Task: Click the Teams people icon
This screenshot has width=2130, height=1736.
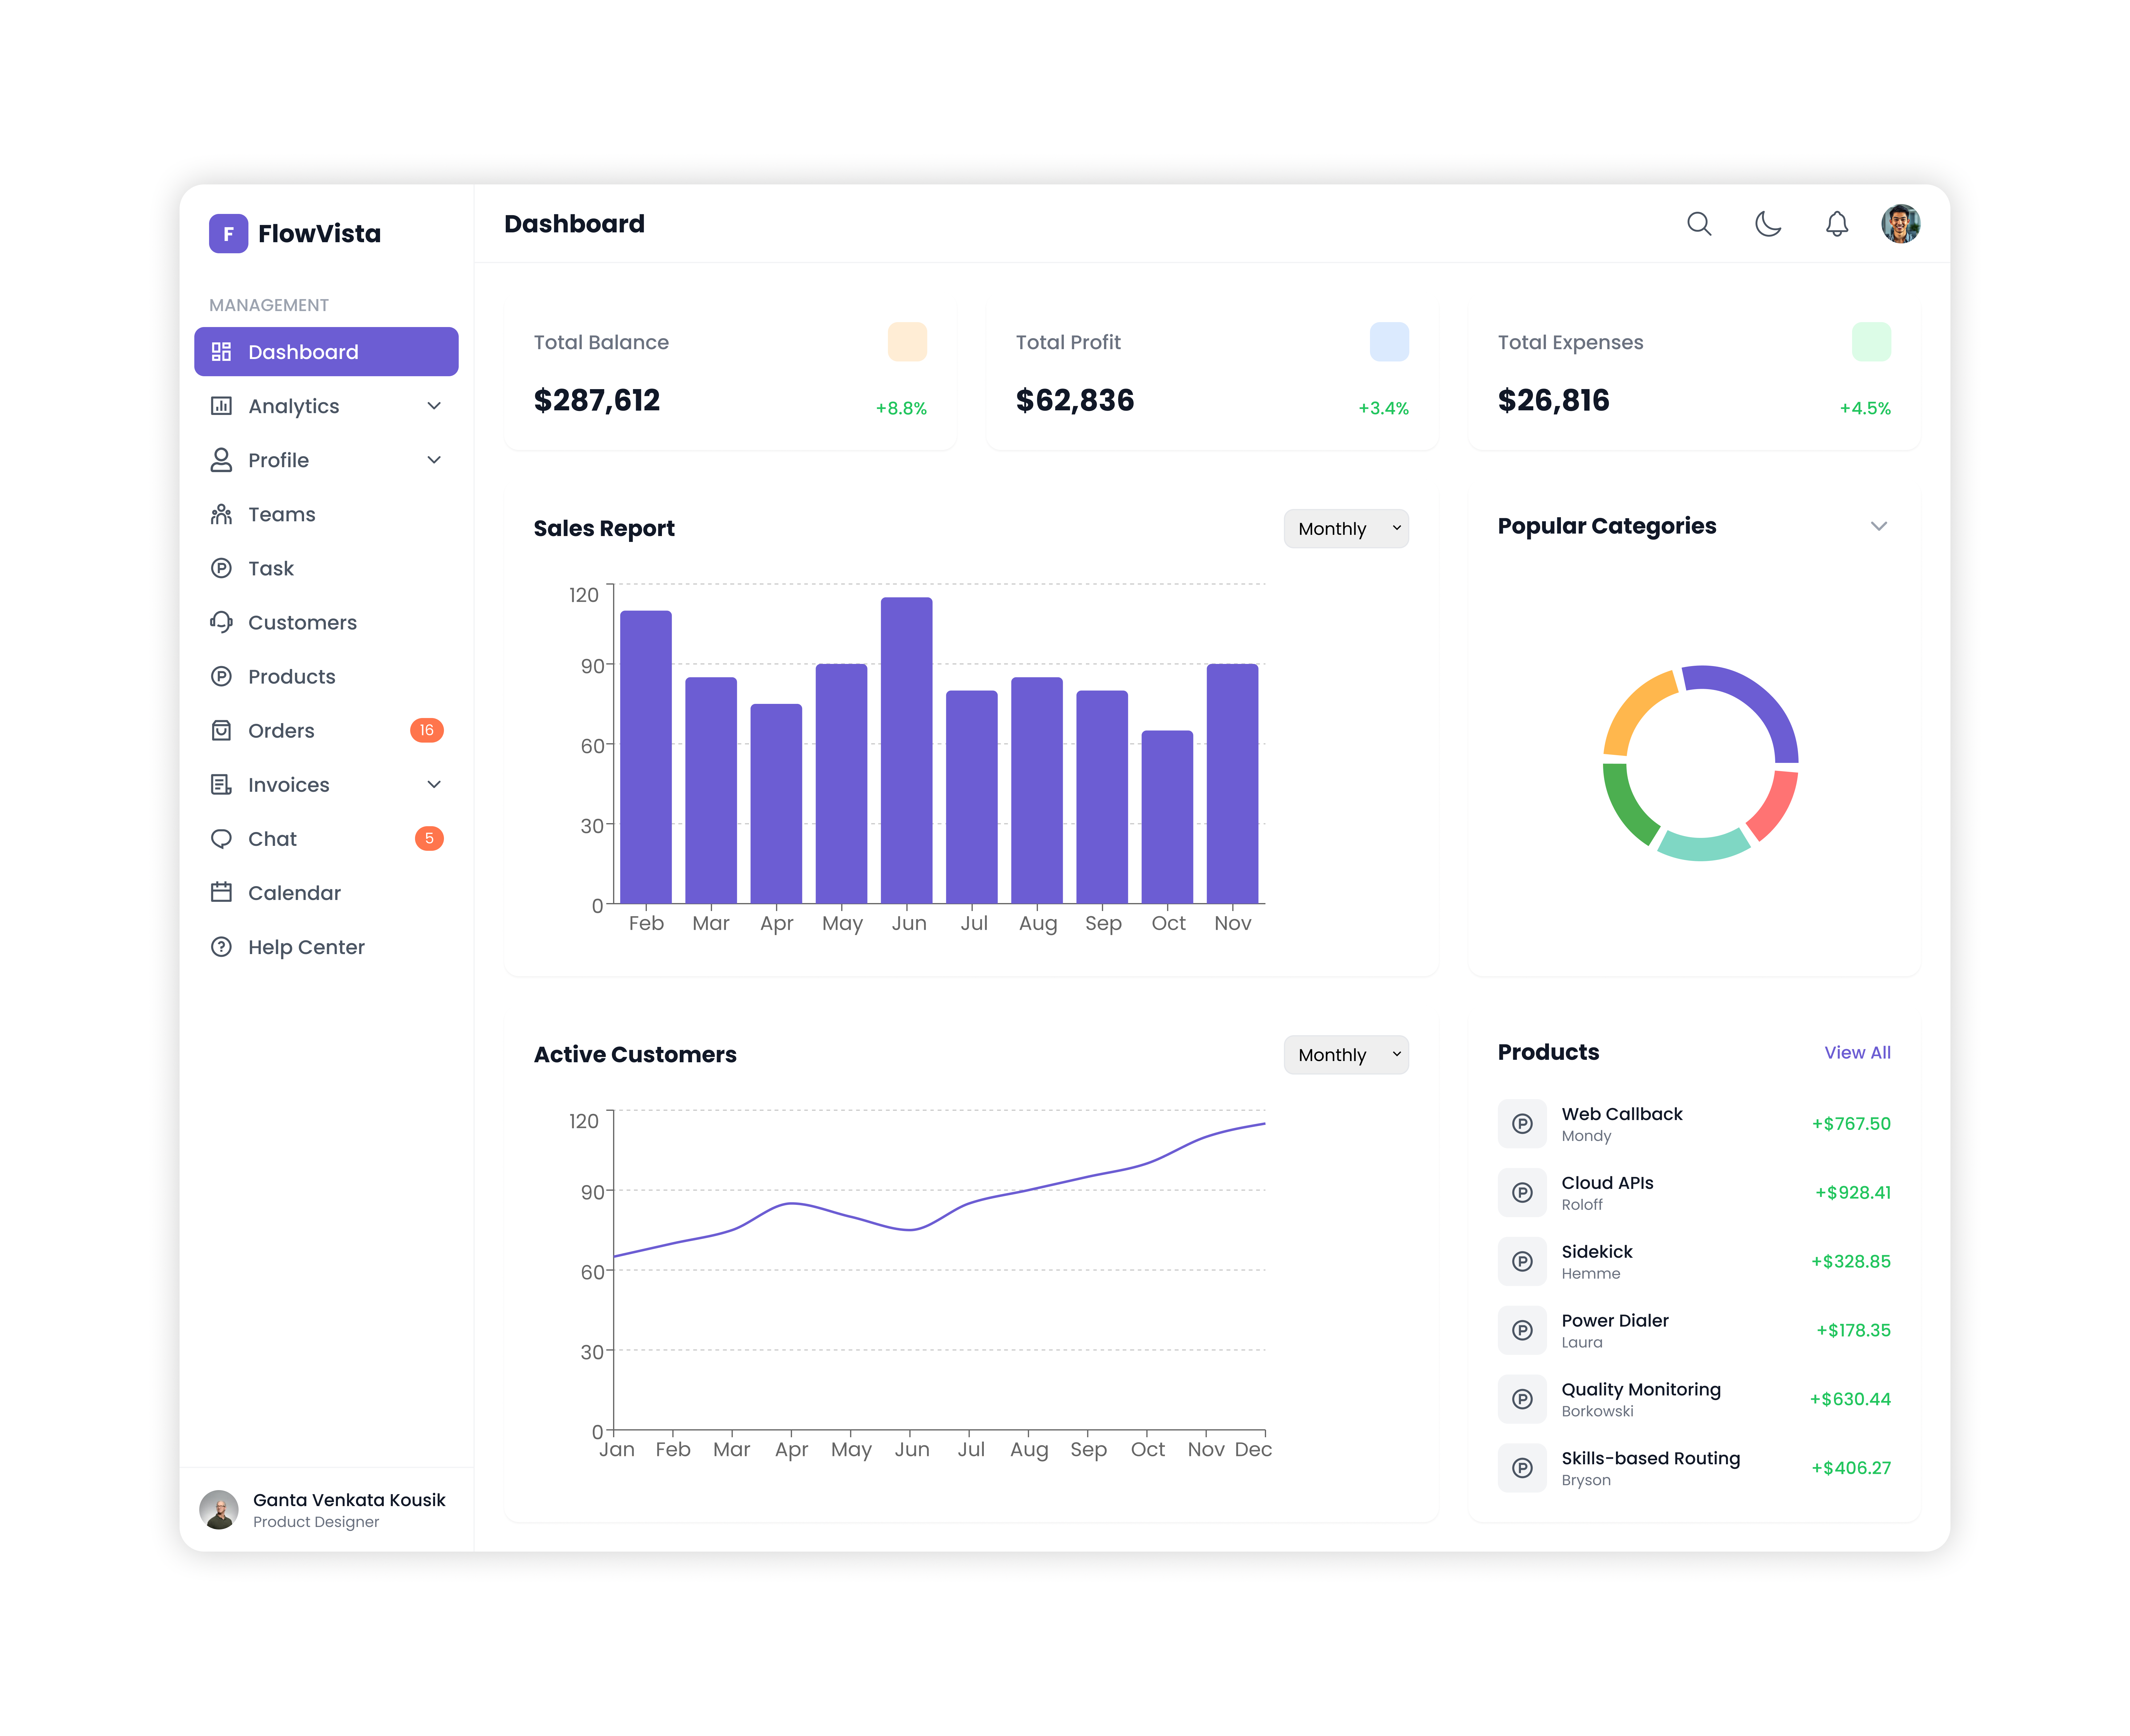Action: 221,514
